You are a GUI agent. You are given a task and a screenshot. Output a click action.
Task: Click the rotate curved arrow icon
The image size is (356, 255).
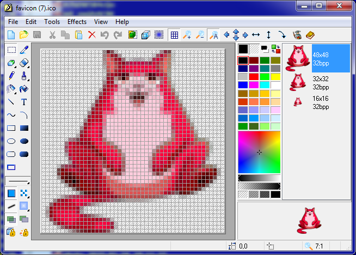click(x=282, y=35)
